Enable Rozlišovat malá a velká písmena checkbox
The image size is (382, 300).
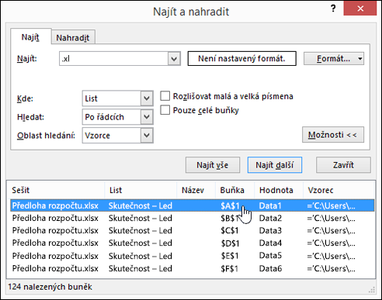pyautogui.click(x=165, y=96)
